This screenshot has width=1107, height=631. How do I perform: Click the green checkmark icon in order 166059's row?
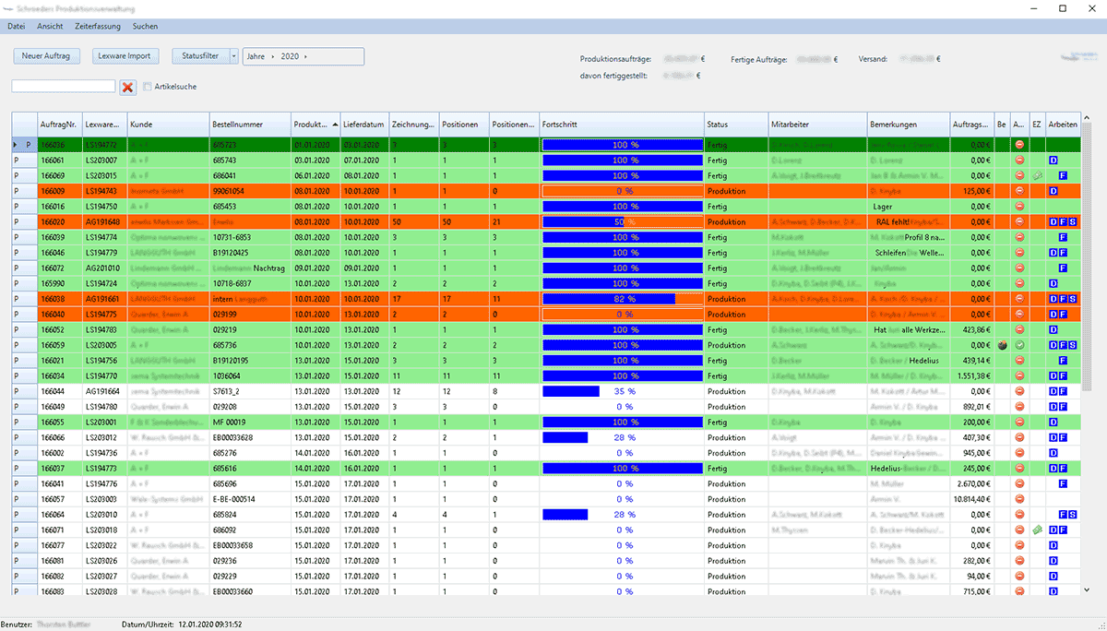pyautogui.click(x=1019, y=345)
